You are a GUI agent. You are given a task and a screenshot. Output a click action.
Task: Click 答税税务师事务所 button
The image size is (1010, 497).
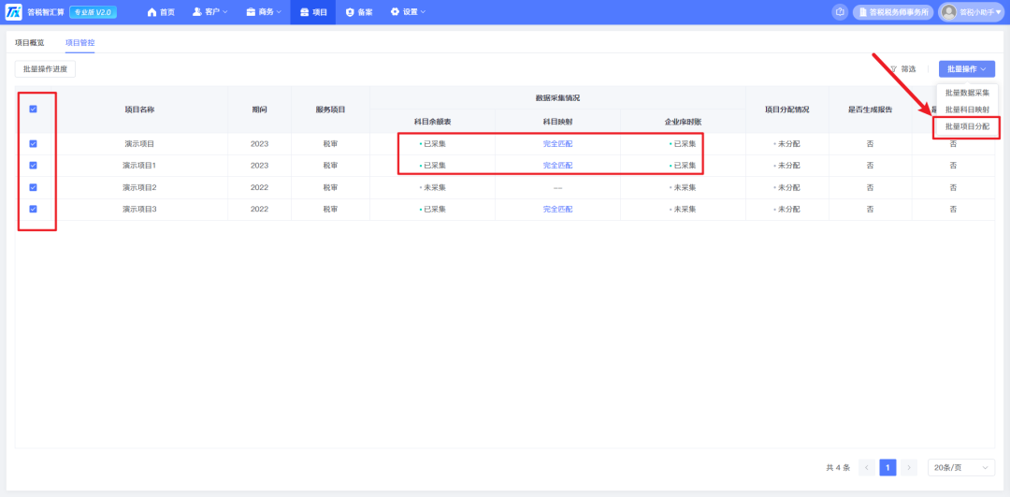[893, 11]
